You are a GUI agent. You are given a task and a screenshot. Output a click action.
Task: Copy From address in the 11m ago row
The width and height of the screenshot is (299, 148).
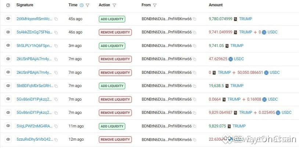[x=194, y=126]
